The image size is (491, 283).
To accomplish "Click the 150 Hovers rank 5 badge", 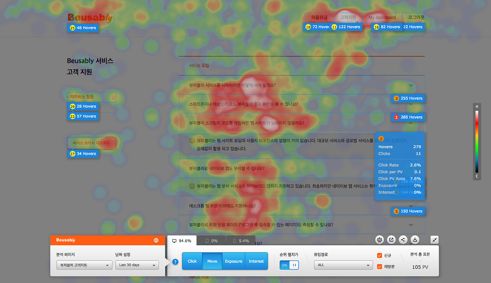I will (408, 211).
